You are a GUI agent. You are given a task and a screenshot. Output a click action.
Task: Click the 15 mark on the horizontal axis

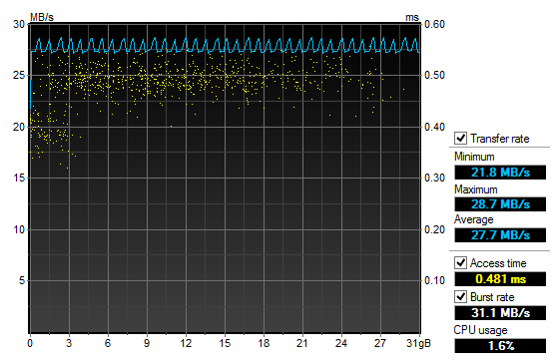(225, 343)
